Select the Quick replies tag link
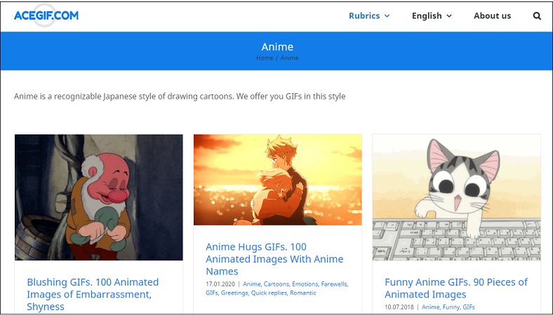 269,293
